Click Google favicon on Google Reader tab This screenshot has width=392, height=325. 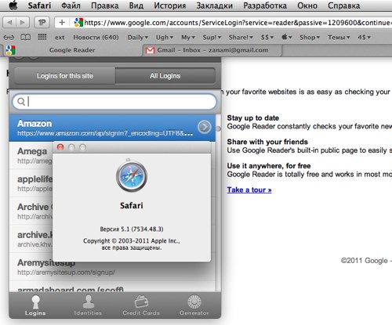pyautogui.click(x=10, y=50)
